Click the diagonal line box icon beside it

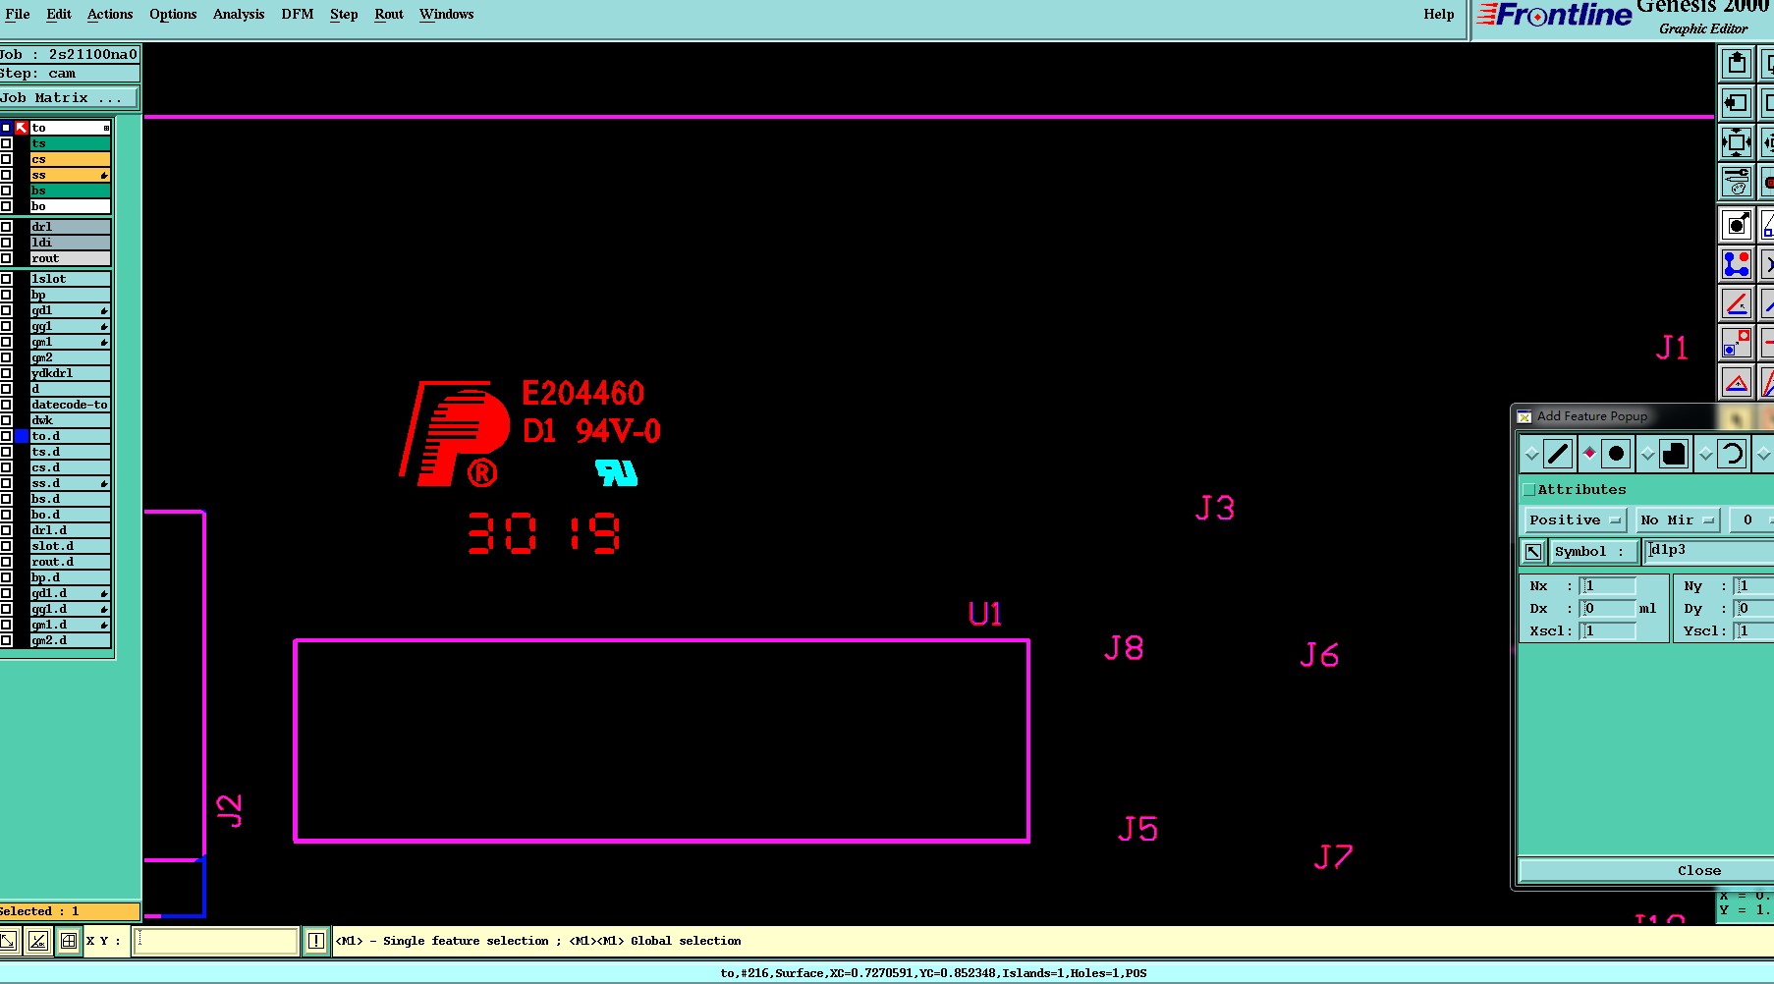(x=38, y=941)
